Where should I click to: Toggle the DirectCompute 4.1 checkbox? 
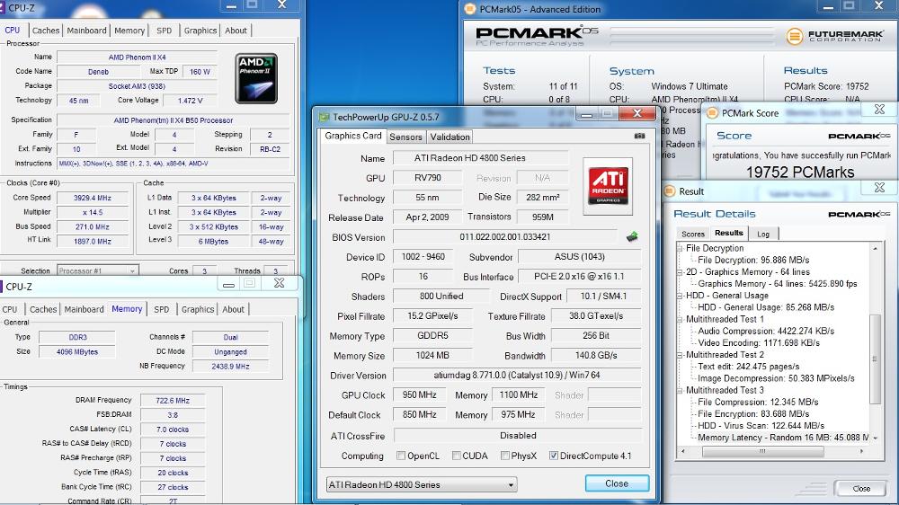[x=553, y=456]
